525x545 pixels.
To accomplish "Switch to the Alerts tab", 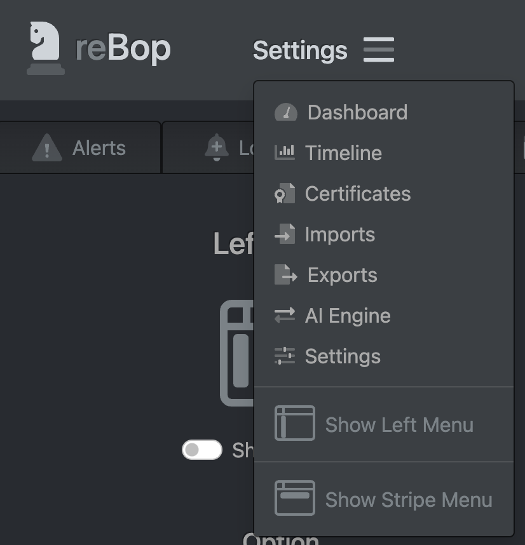I will coord(80,147).
